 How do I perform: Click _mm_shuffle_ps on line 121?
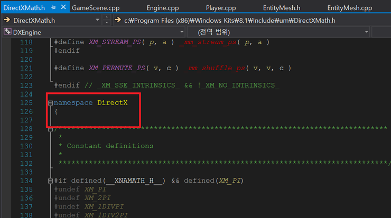click(x=215, y=68)
